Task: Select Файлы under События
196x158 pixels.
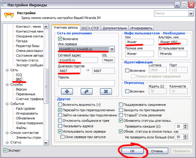Action: (x=21, y=128)
